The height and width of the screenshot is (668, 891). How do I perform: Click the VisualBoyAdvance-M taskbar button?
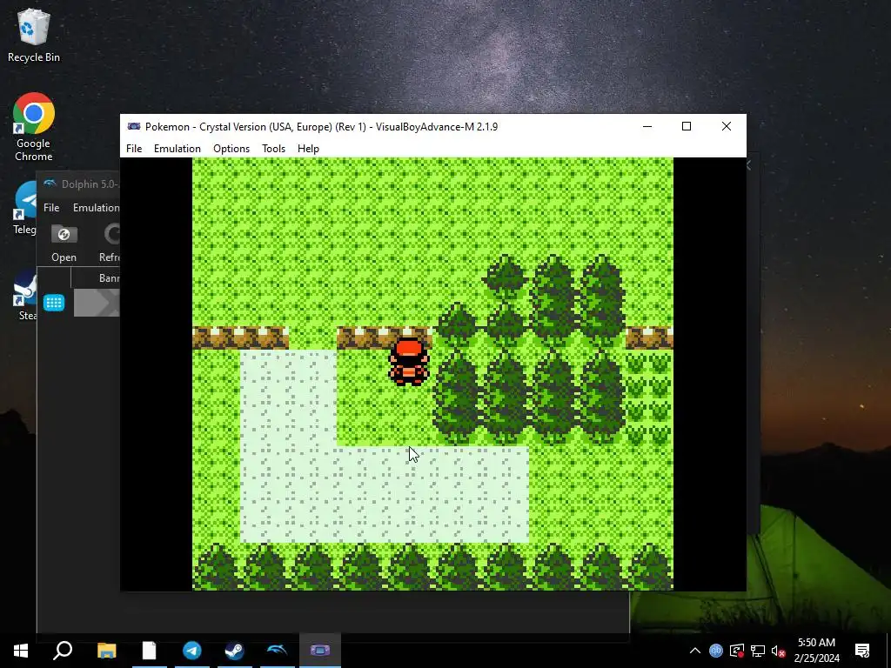tap(319, 651)
